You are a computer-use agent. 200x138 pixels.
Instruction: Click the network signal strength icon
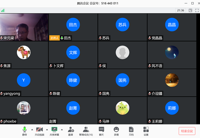click(x=3, y=10)
